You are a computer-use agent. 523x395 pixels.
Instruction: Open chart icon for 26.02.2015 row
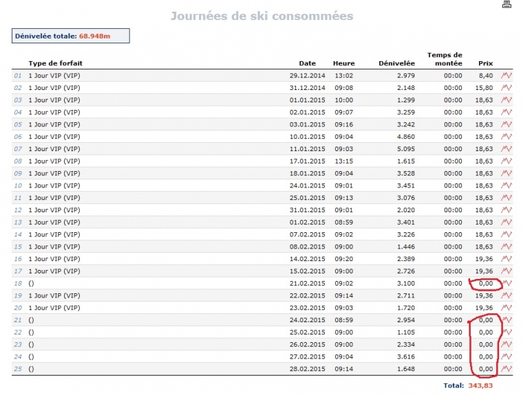click(x=506, y=344)
